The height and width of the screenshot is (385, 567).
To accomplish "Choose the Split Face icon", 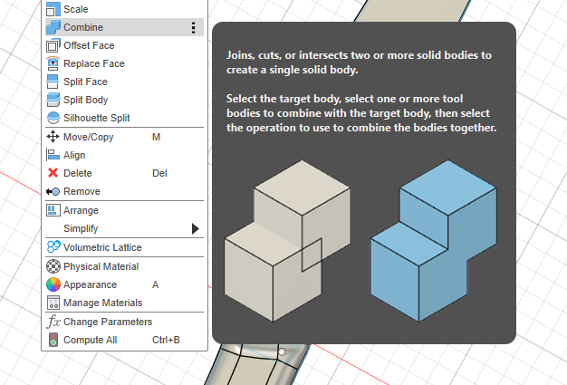I will tap(53, 82).
